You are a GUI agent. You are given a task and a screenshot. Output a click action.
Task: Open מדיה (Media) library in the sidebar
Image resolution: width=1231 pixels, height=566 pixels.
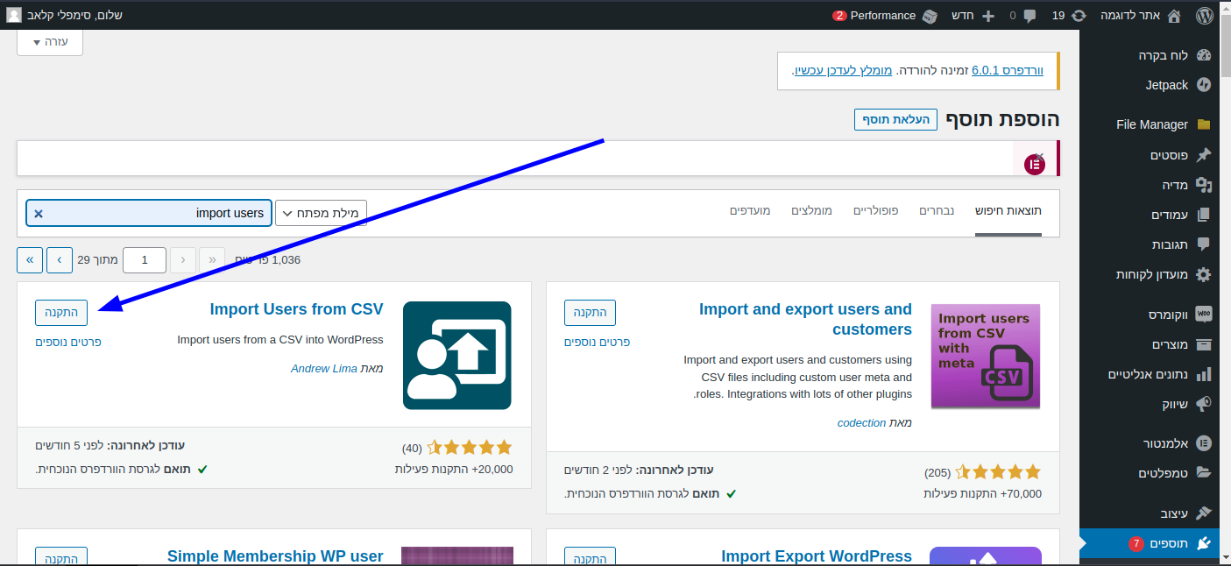point(1174,185)
